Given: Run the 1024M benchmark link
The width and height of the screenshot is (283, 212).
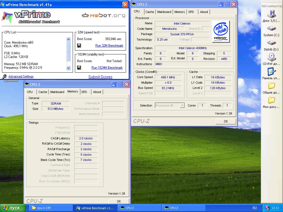Looking at the screenshot, I should (107, 68).
